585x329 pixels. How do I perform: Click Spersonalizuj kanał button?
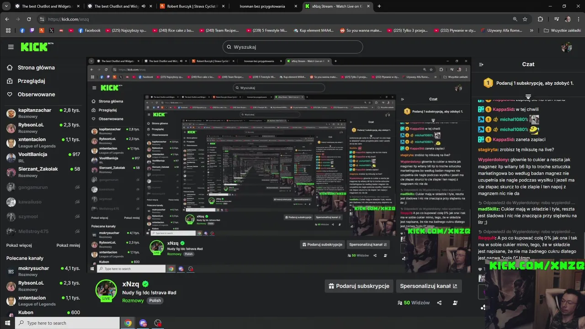[x=428, y=286]
